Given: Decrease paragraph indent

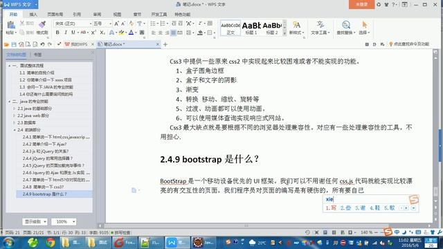Looking at the screenshot, I should click(174, 24).
